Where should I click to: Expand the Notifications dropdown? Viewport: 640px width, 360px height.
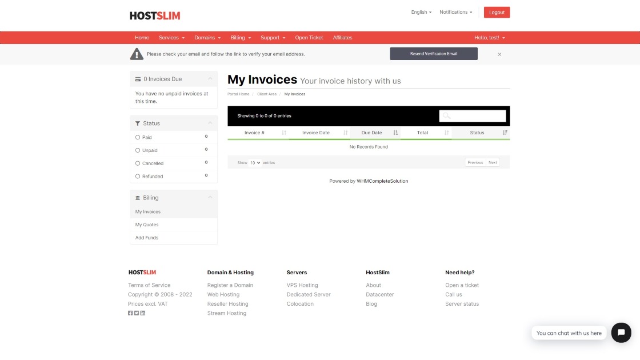[x=456, y=12]
